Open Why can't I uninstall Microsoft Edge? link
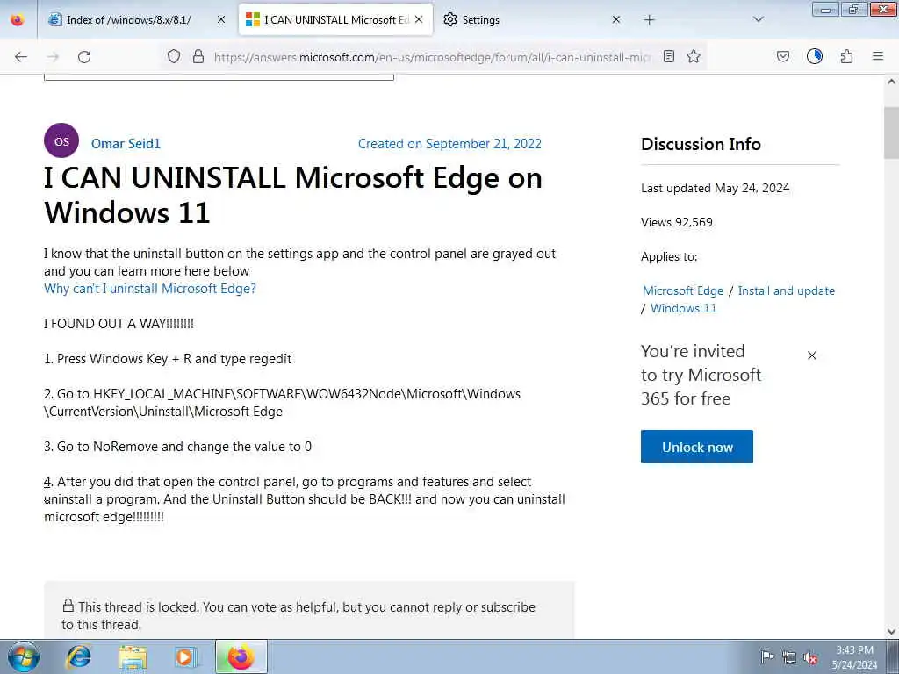Viewport: 899px width, 674px height. [x=149, y=288]
